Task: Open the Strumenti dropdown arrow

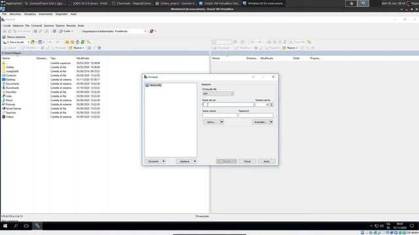Action: pos(164,161)
